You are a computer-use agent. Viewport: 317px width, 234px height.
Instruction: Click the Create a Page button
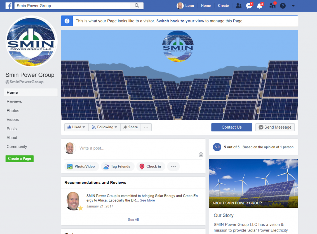click(20, 159)
